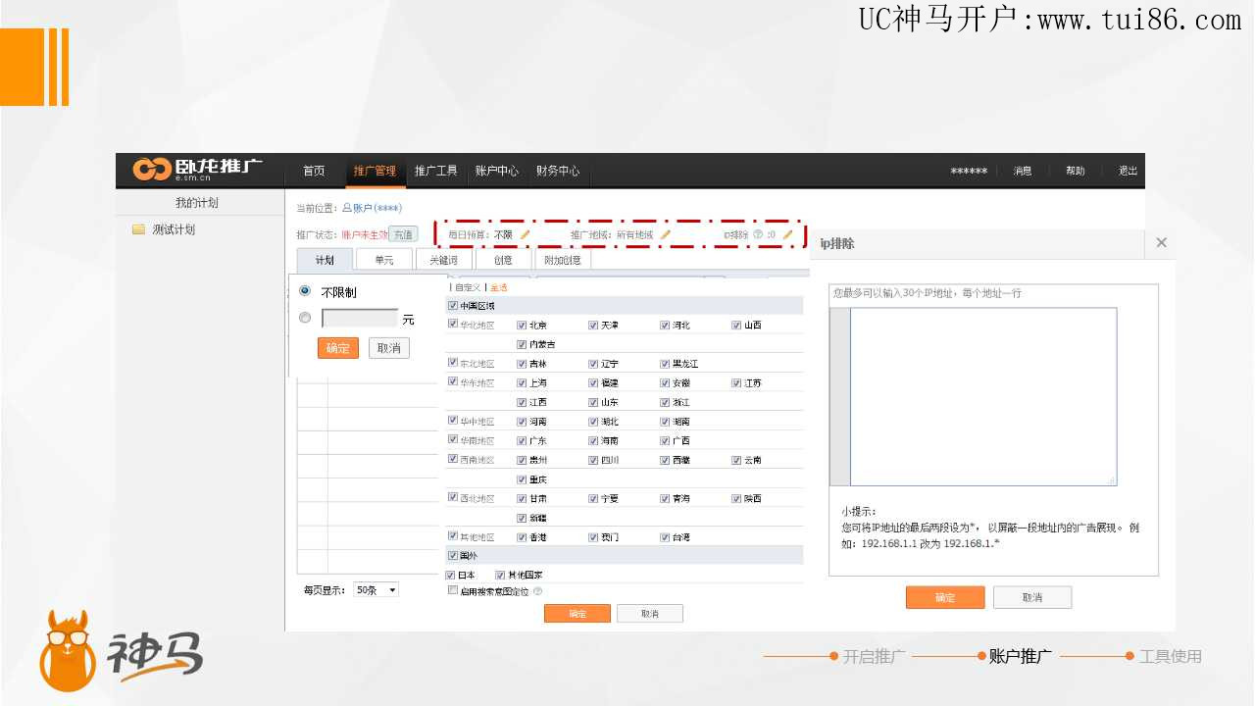Click the 自定义 region option
1255x706 pixels.
(468, 287)
